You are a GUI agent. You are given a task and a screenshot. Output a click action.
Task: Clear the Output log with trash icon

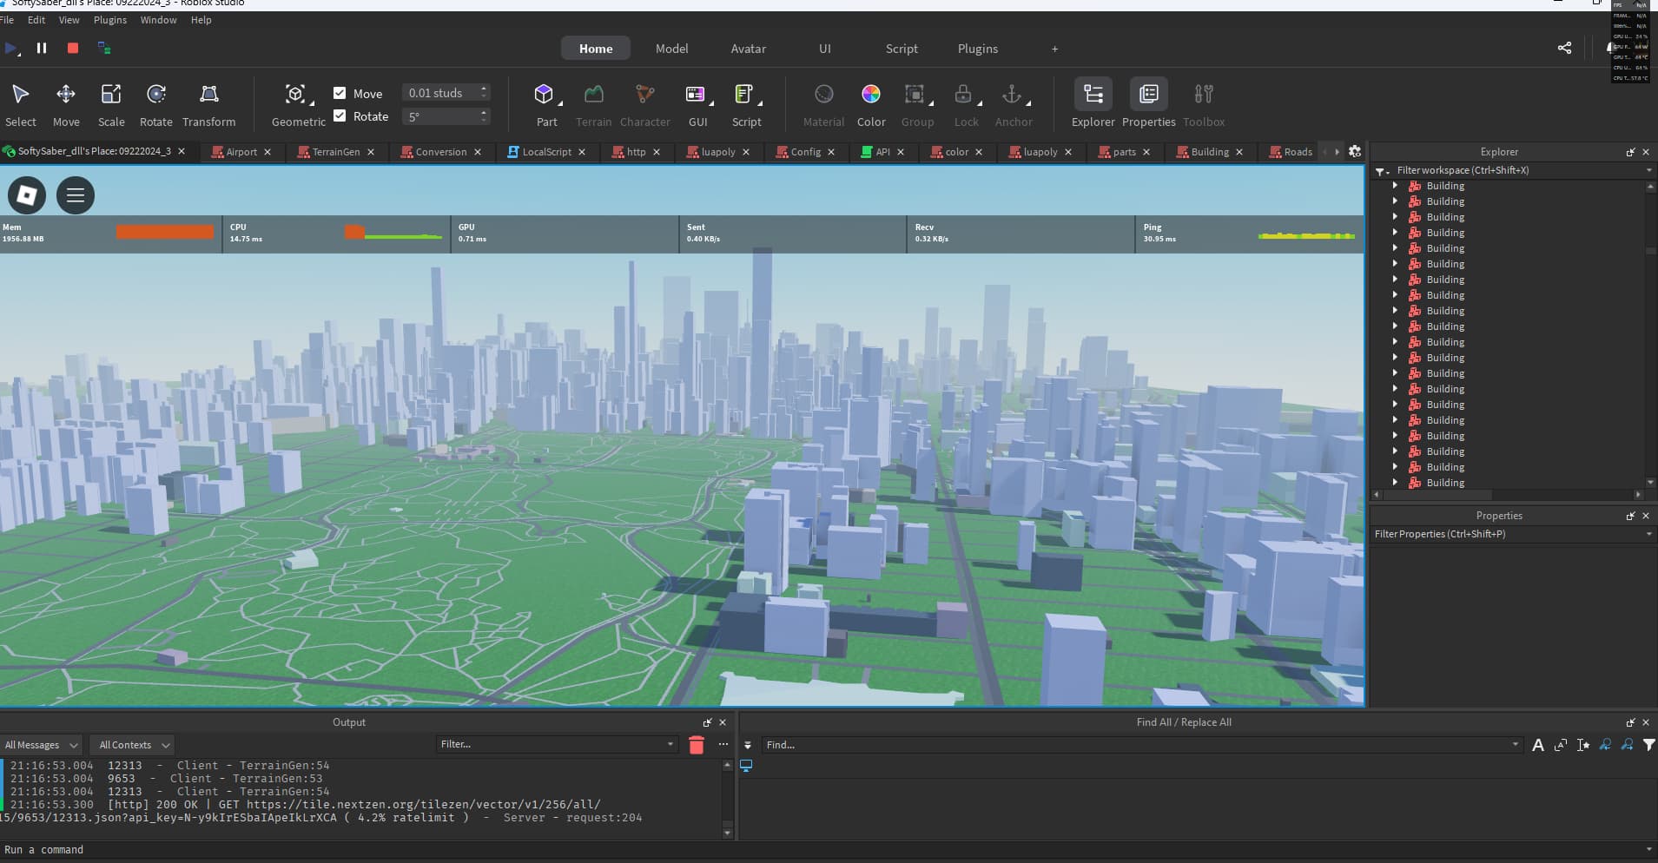click(697, 745)
